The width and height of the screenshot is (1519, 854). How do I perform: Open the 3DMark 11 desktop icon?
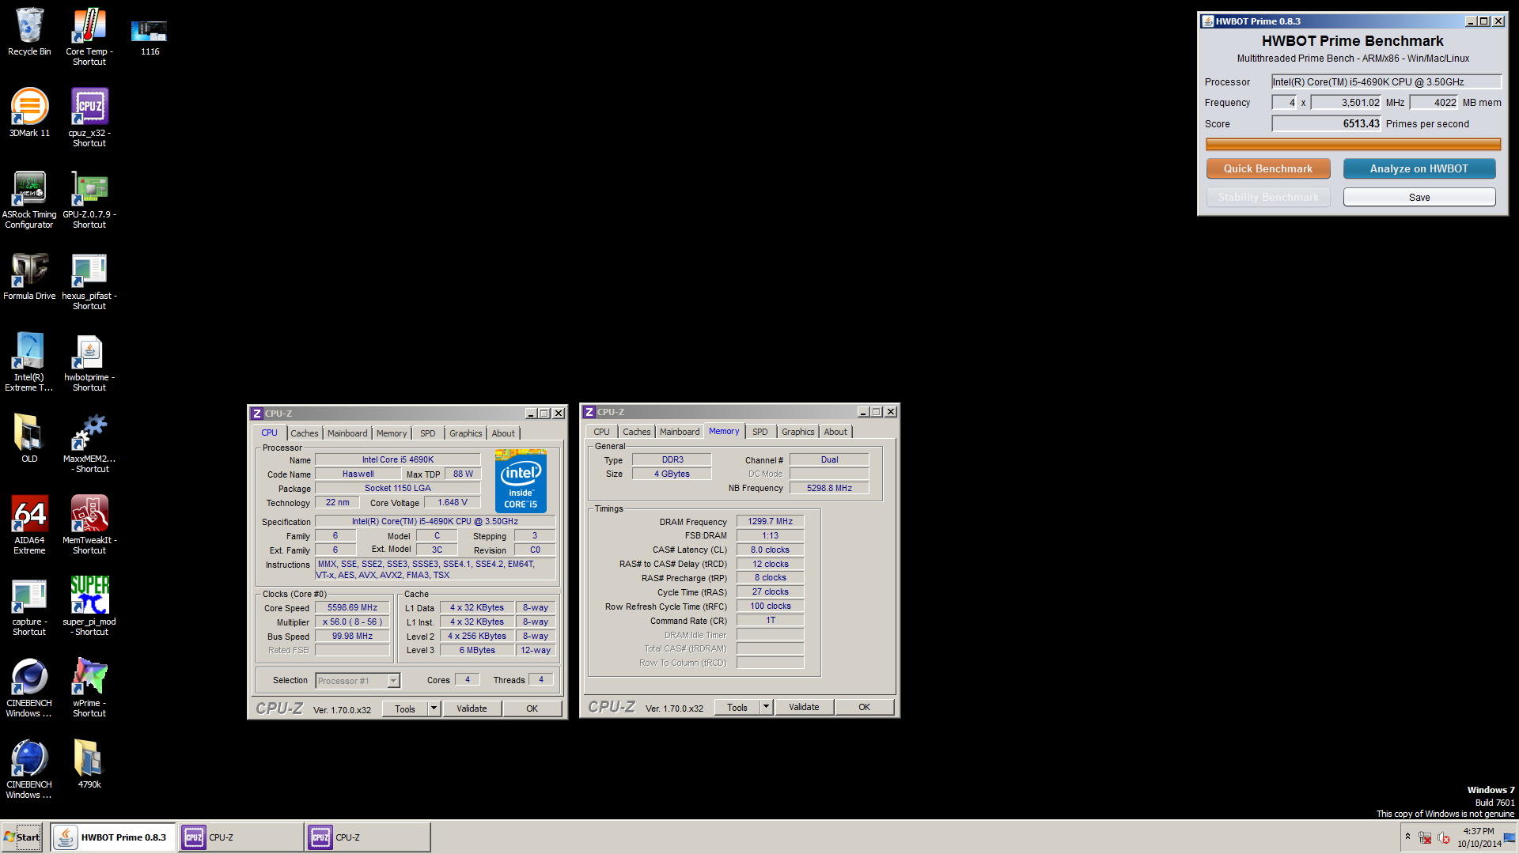point(29,112)
